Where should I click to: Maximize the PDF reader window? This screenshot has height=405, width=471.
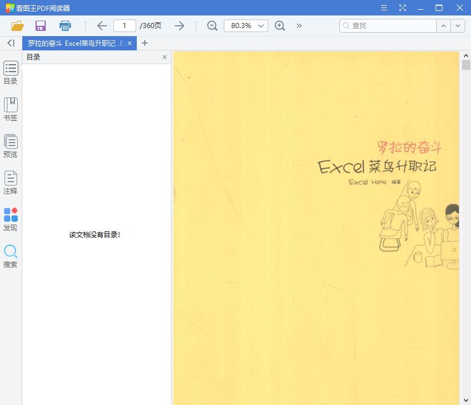click(x=439, y=8)
